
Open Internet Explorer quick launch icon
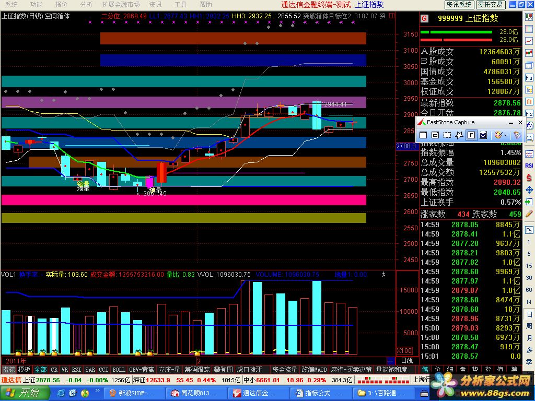(x=61, y=394)
